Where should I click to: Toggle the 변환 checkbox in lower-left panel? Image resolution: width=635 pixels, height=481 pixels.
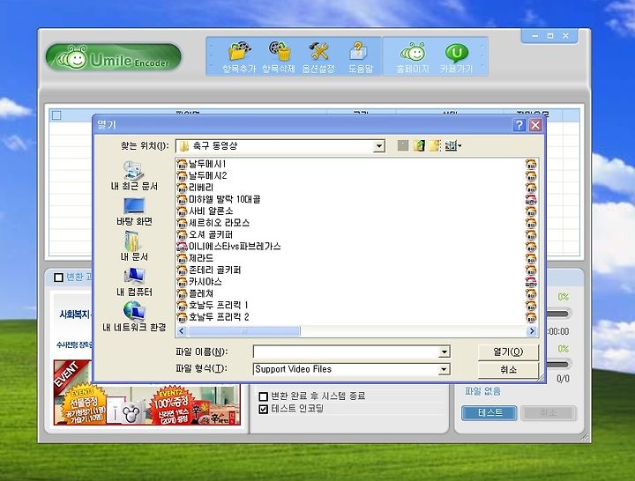(58, 277)
